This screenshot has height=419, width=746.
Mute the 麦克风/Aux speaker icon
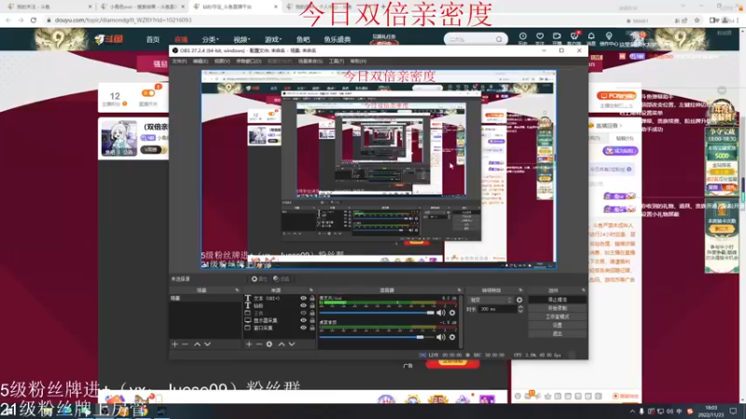pyautogui.click(x=441, y=313)
